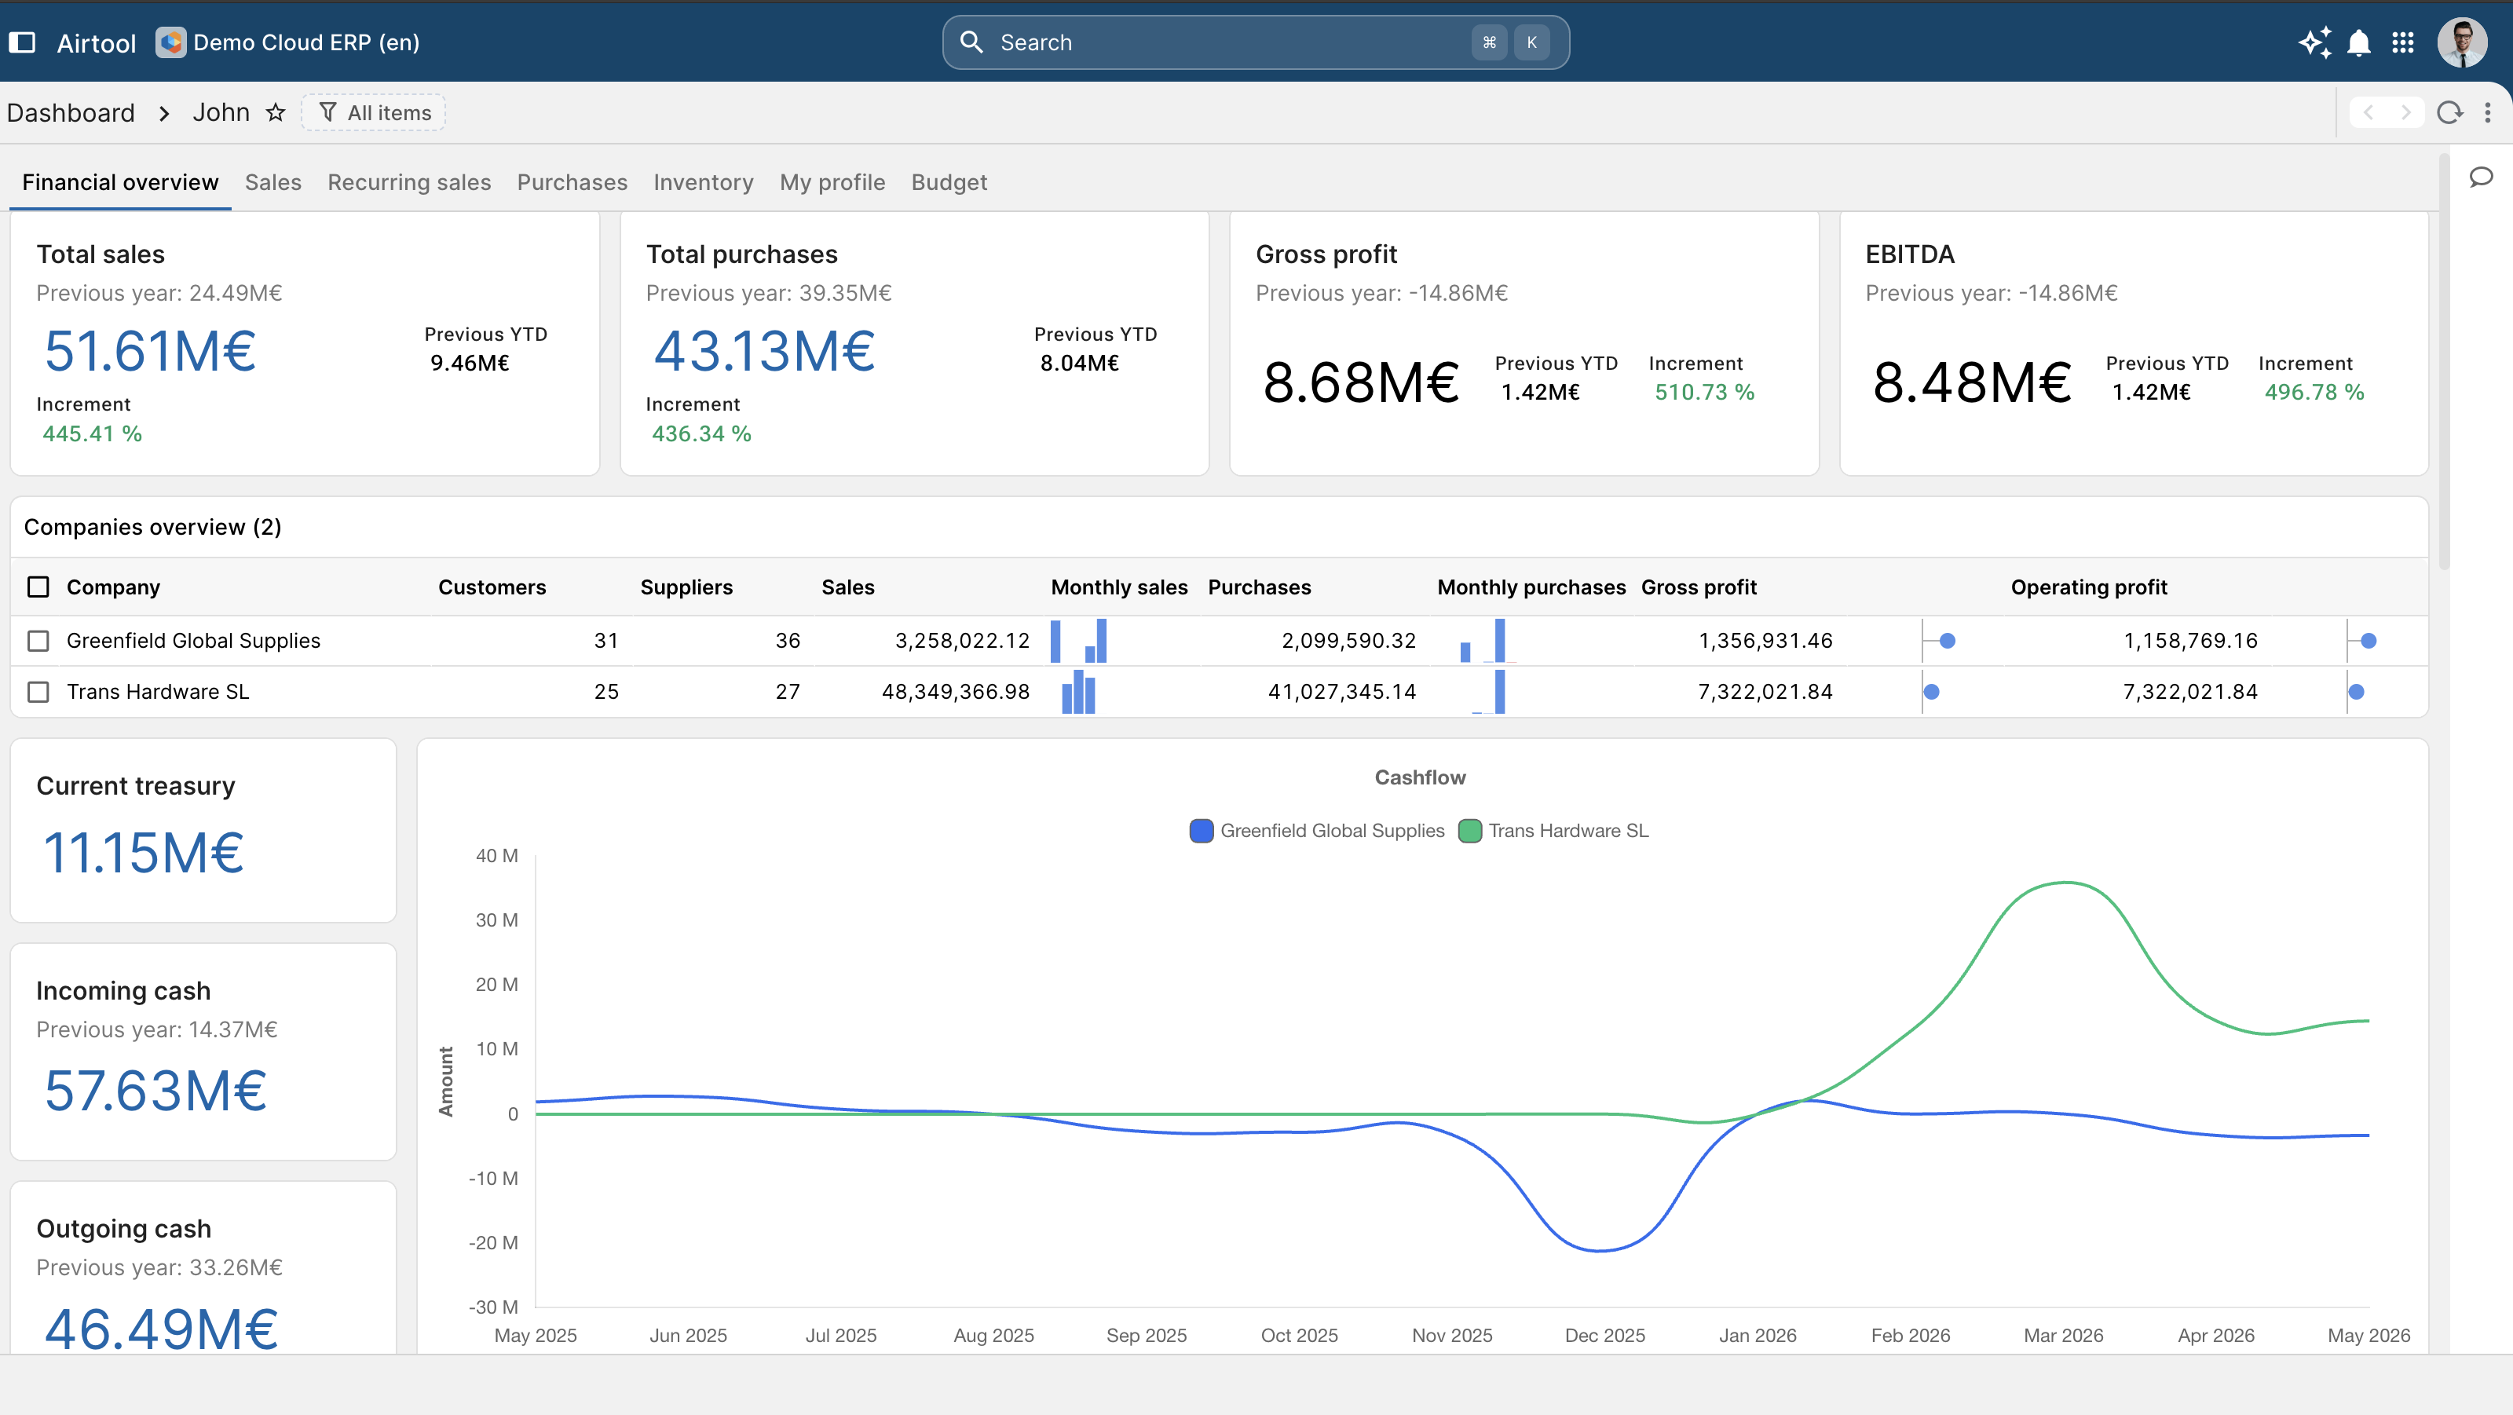The image size is (2513, 1415).
Task: Click the filter funnel icon
Action: pos(327,112)
